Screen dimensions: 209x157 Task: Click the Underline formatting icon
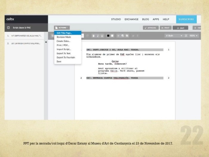pyautogui.click(x=102, y=36)
